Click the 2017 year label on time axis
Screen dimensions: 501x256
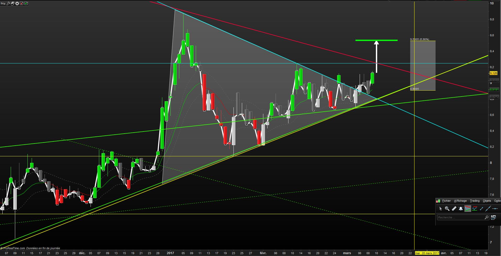coord(170,253)
